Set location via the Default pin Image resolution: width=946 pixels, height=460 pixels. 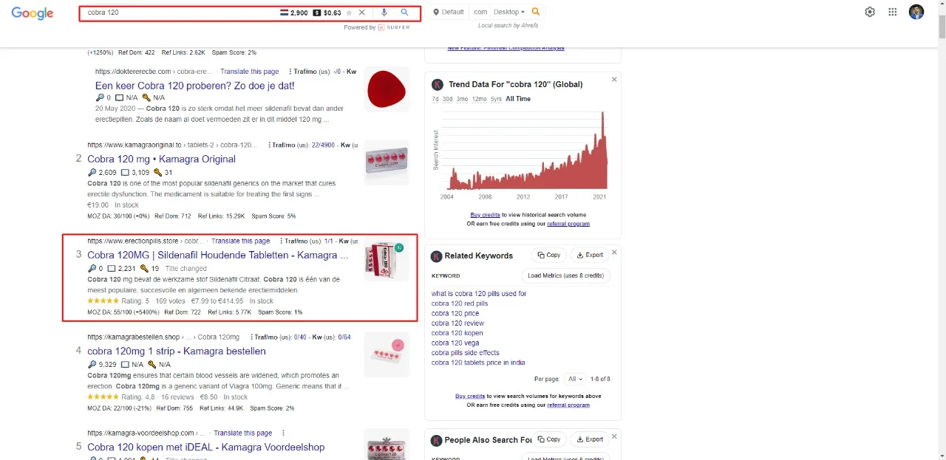[449, 12]
